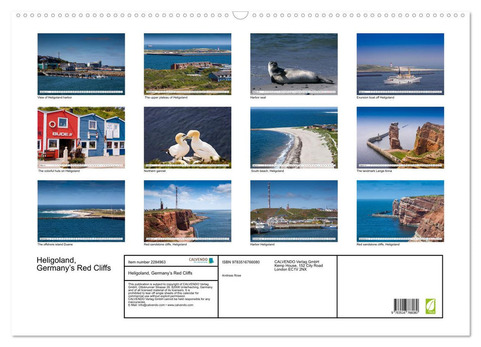The height and width of the screenshot is (347, 481).
Task: Click the South beach, Heligoland photo
Action: click(x=294, y=137)
